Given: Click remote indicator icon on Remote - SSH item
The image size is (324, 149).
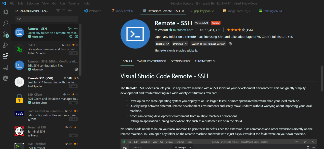Looking at the screenshot, I should (x=70, y=37).
